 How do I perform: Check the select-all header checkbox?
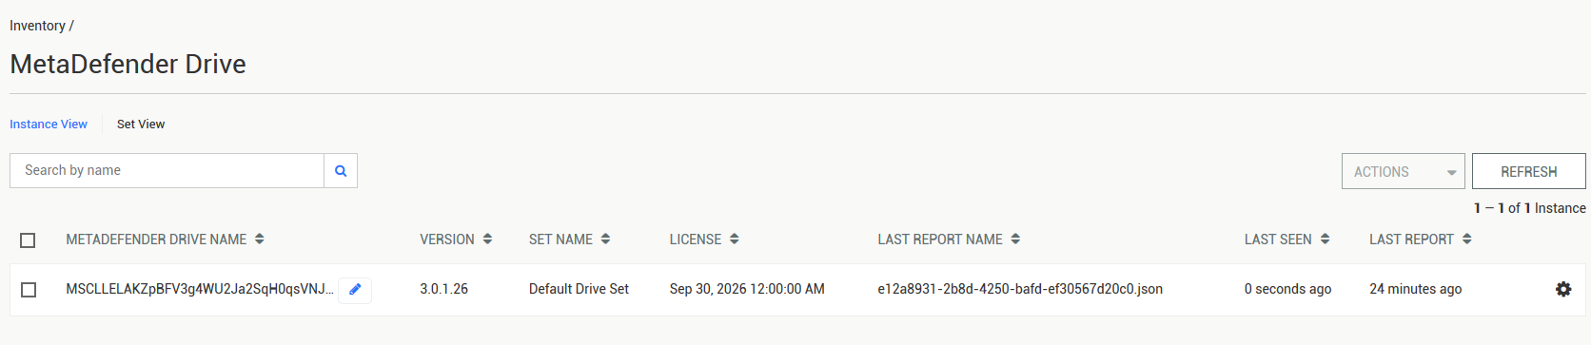[28, 240]
